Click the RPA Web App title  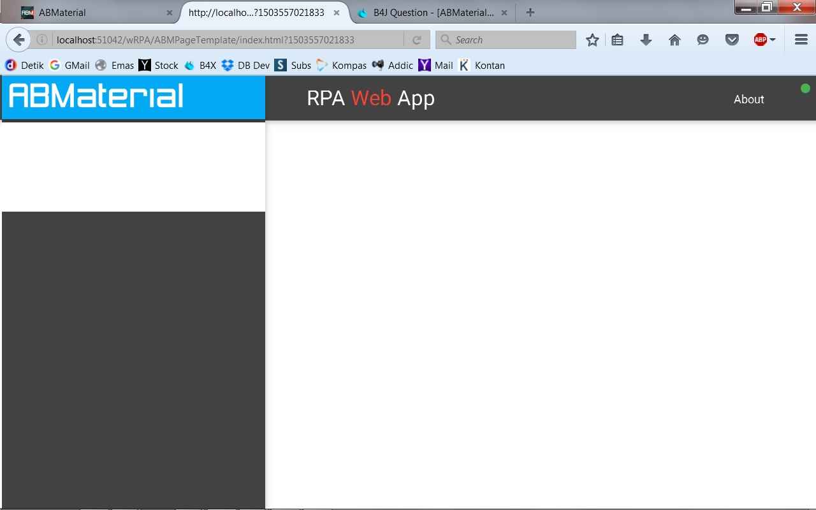pos(370,98)
